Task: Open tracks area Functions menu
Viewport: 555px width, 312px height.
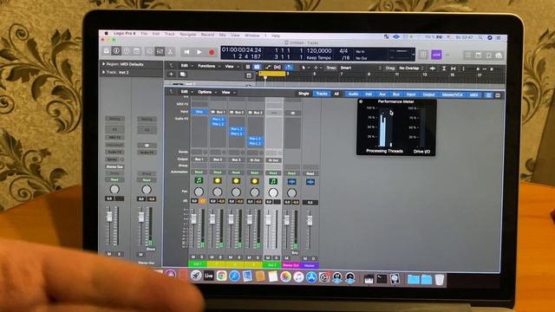Action: [x=208, y=66]
